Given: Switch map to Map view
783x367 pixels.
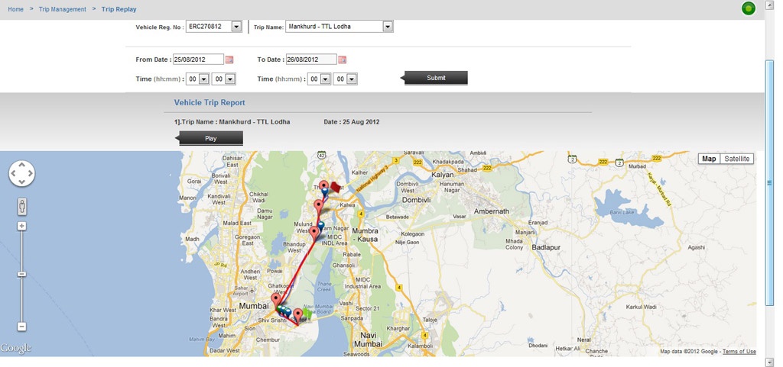Looking at the screenshot, I should pos(709,159).
